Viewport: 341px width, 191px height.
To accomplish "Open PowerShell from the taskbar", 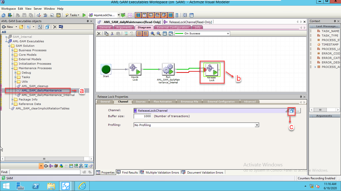I will (x=36, y=186).
